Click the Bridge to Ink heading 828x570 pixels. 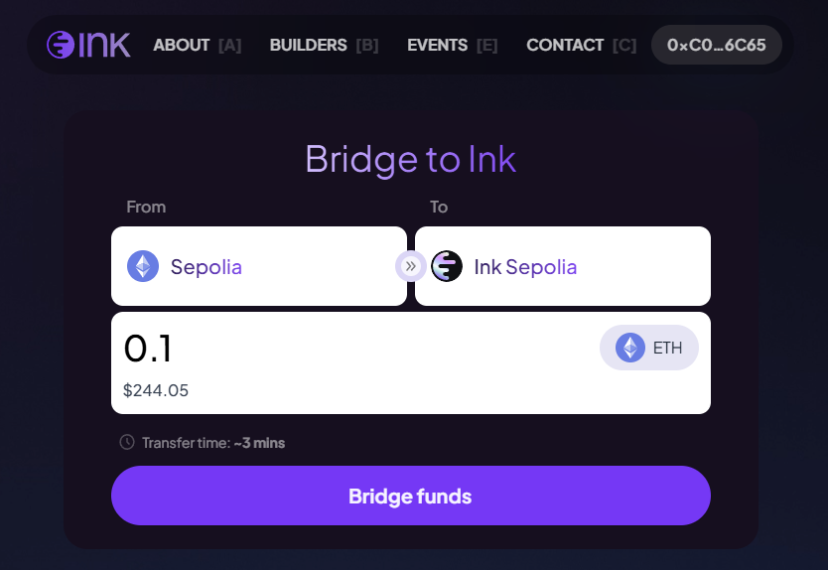[410, 159]
